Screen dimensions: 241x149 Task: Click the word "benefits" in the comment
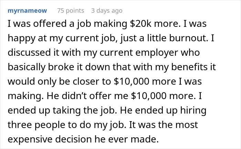point(189,67)
